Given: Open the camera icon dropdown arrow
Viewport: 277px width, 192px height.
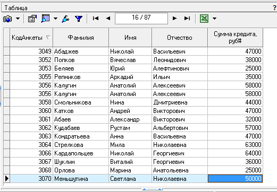Looking at the screenshot, I should pyautogui.click(x=18, y=19).
